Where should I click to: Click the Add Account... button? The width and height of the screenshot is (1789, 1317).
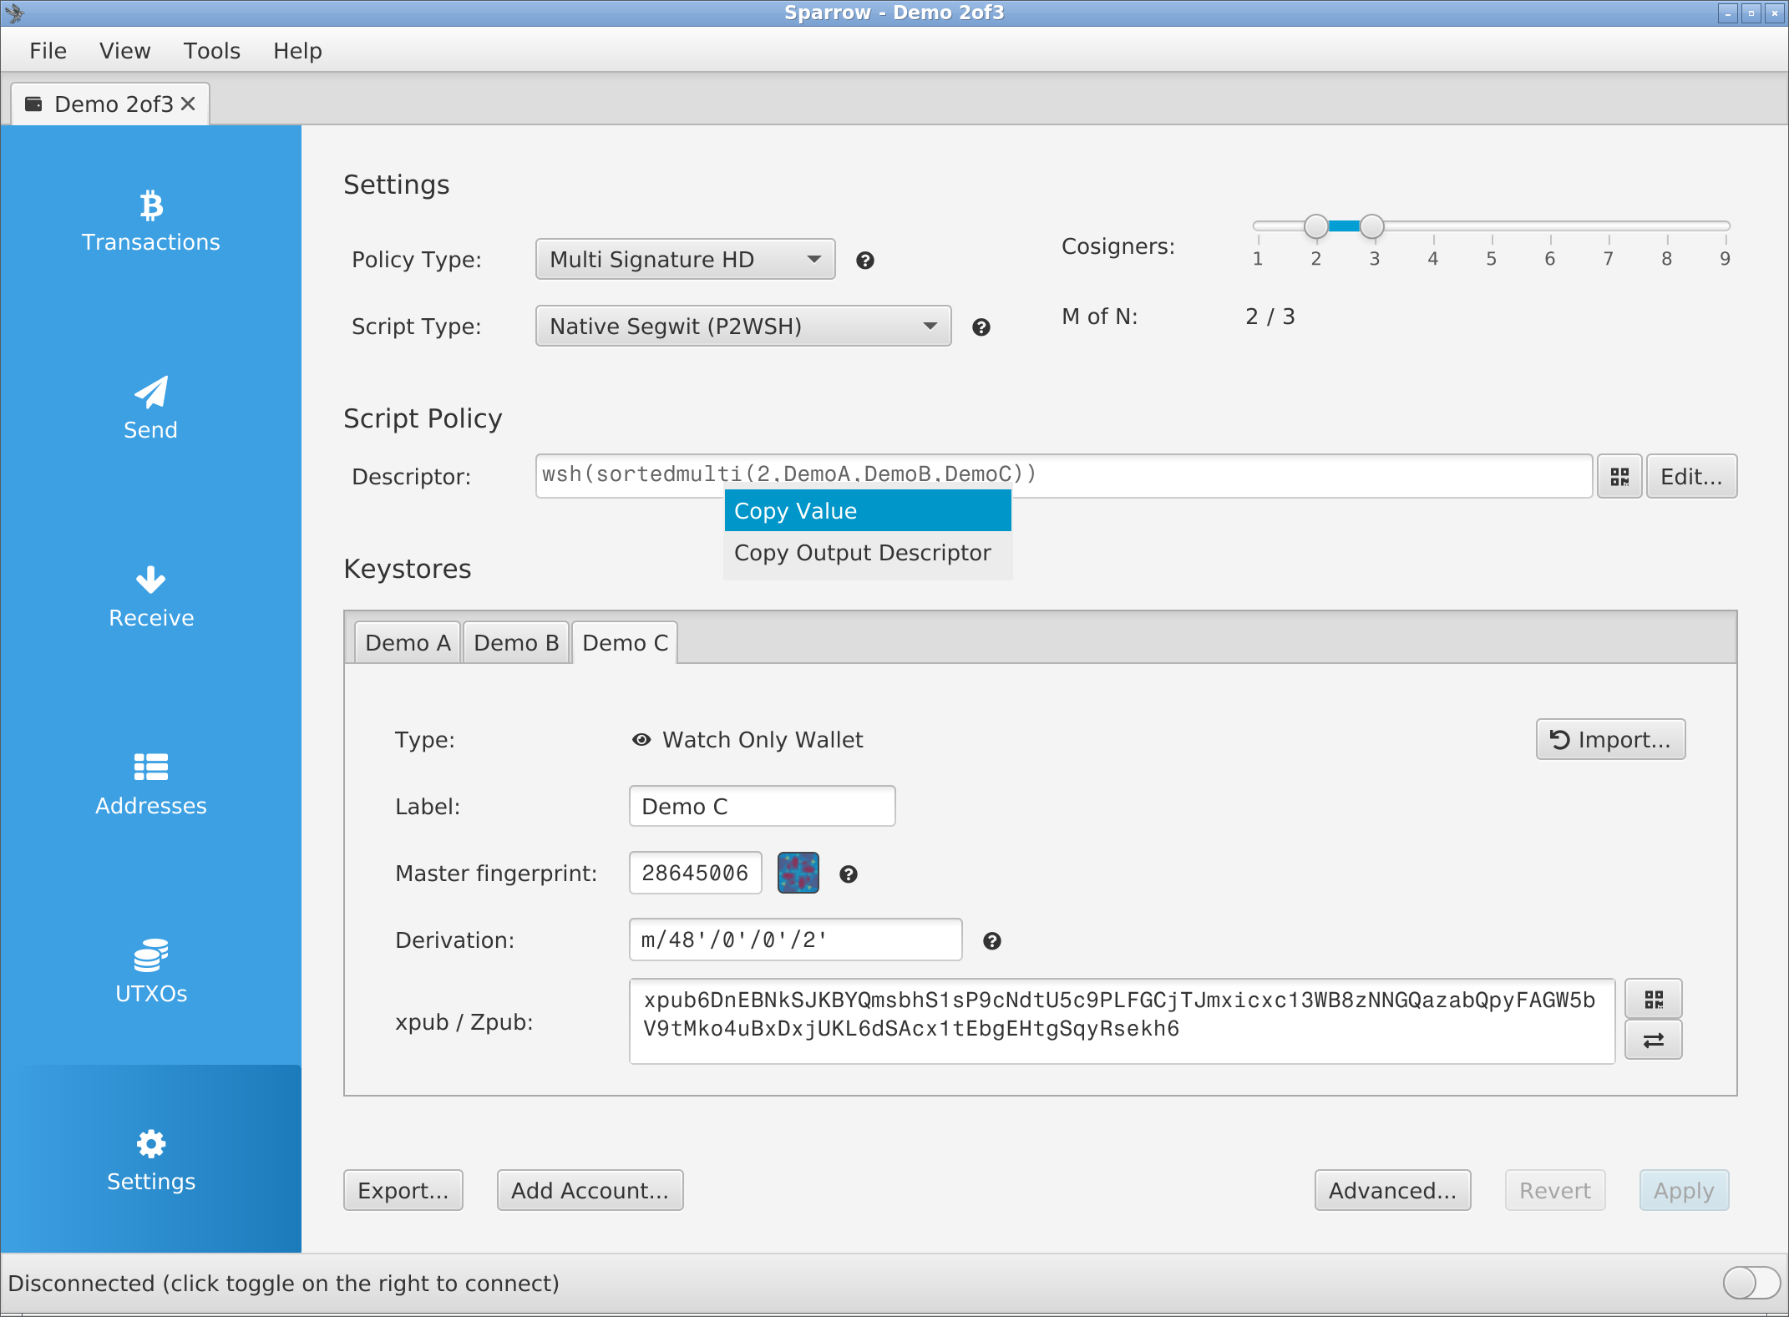590,1190
